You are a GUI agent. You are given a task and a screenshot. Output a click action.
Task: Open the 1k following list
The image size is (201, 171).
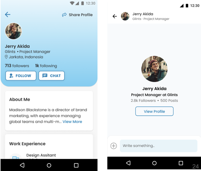pos(46,66)
